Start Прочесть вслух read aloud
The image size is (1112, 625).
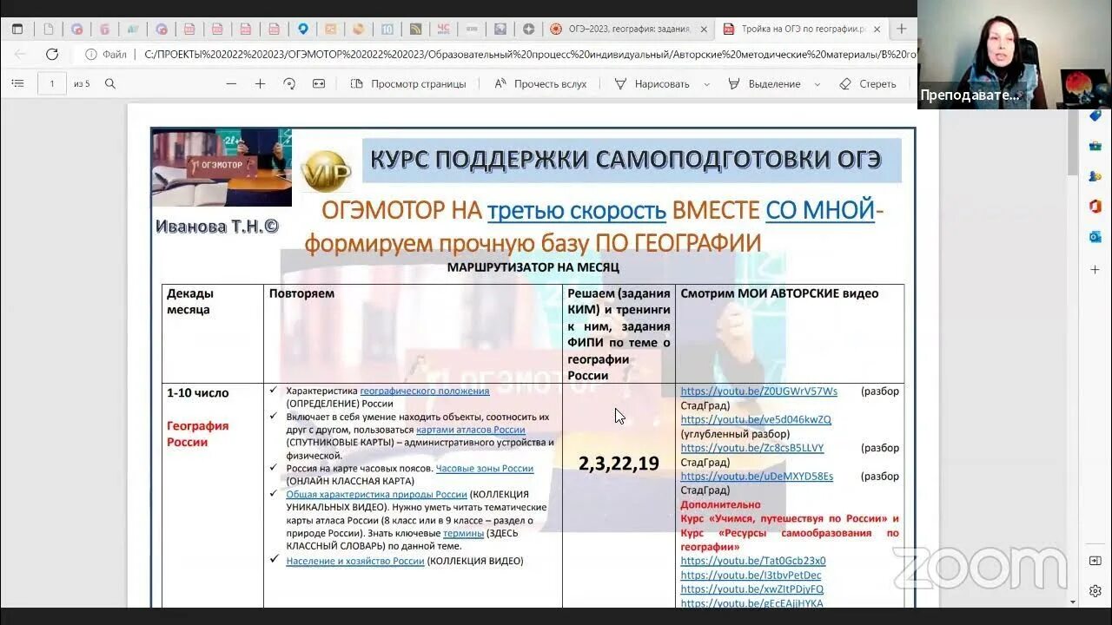(540, 83)
